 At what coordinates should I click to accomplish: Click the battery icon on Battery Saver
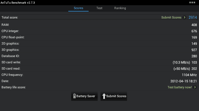74,96
